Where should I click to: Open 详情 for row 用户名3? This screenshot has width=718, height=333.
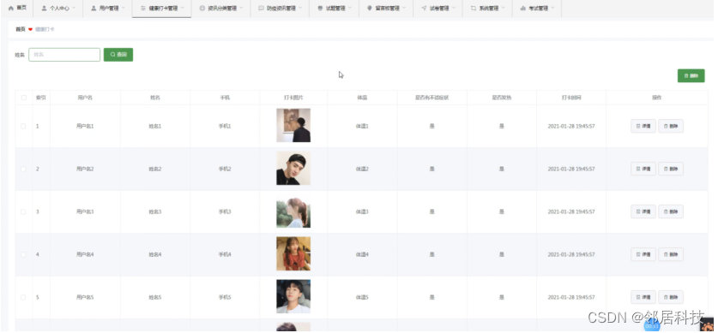[x=643, y=211]
